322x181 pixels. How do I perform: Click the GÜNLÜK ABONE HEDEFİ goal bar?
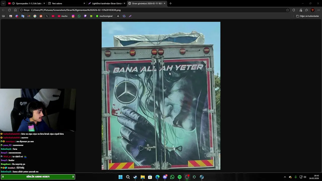click(38, 177)
